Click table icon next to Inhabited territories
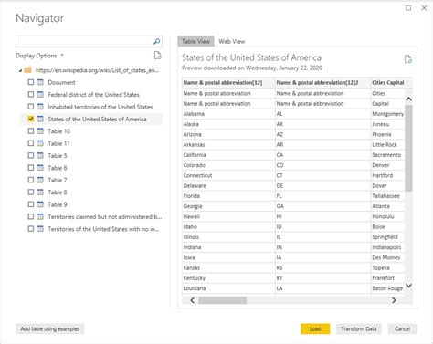Screen dimensions: 433x344 (40, 107)
